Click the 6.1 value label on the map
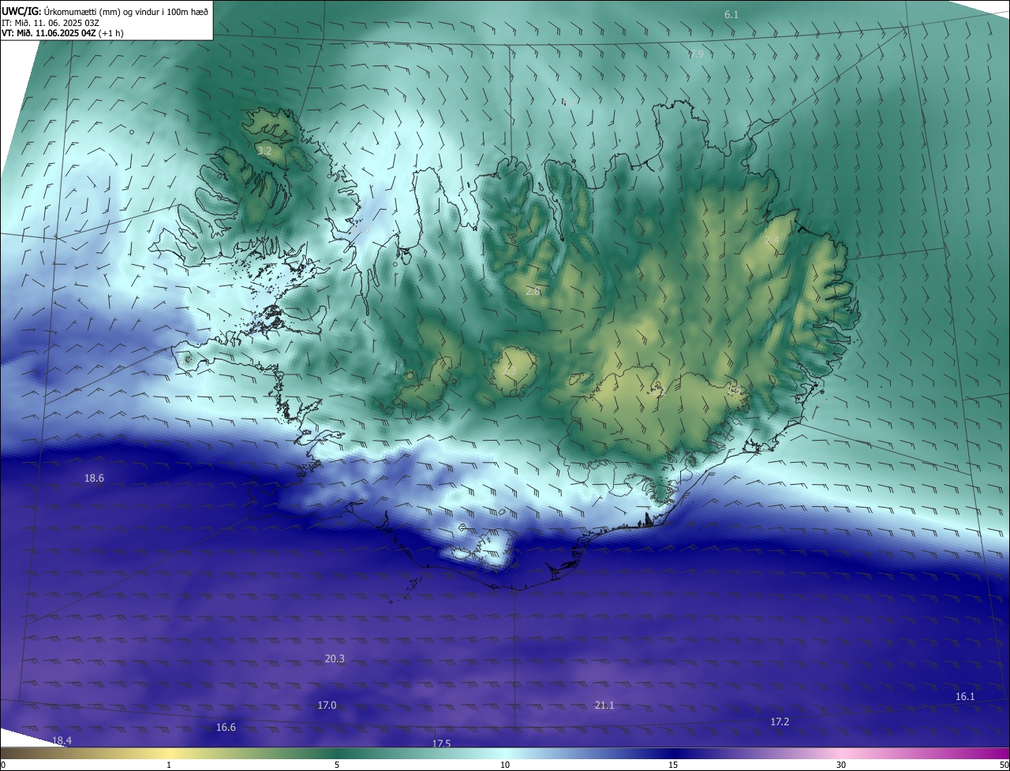This screenshot has height=771, width=1010. [x=731, y=15]
